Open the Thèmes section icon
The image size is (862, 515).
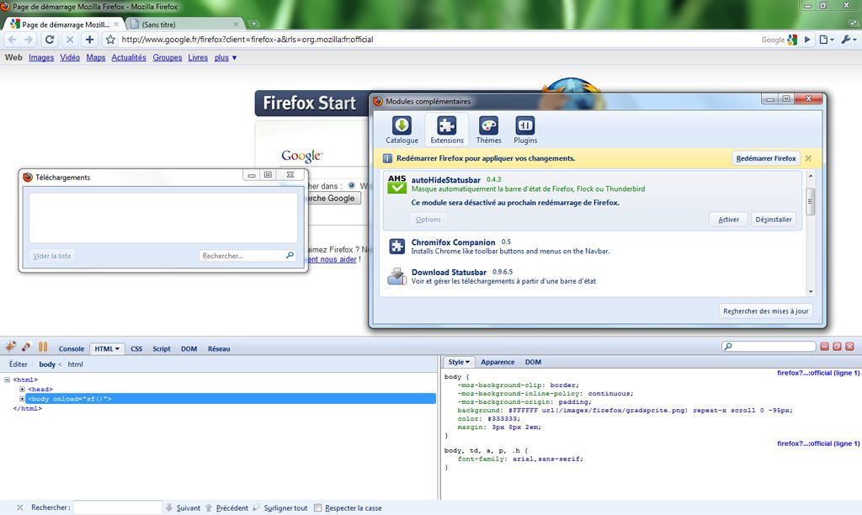pos(488,130)
